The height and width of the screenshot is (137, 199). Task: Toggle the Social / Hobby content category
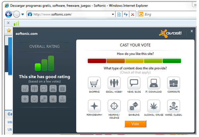click(114, 83)
